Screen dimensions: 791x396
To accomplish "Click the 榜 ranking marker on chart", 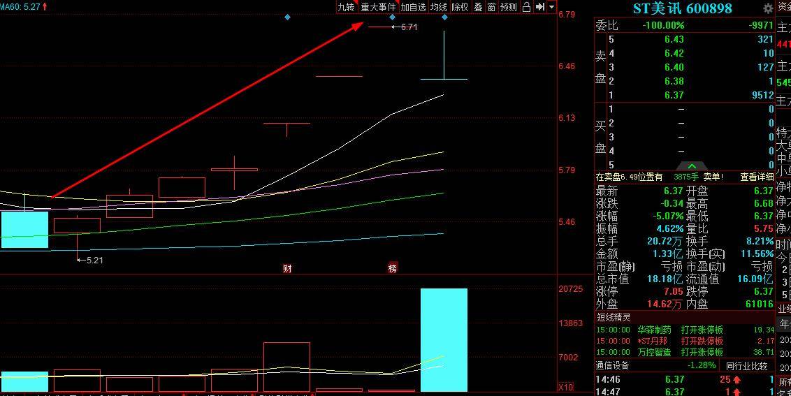I will [x=392, y=268].
